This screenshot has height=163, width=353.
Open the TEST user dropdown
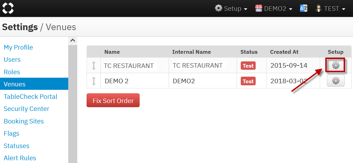[x=330, y=9]
